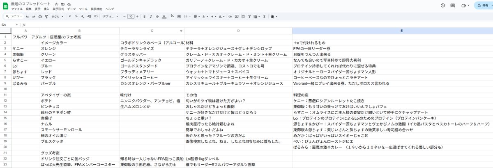Open the borders tool
The image size is (493, 168).
pos(179,16)
